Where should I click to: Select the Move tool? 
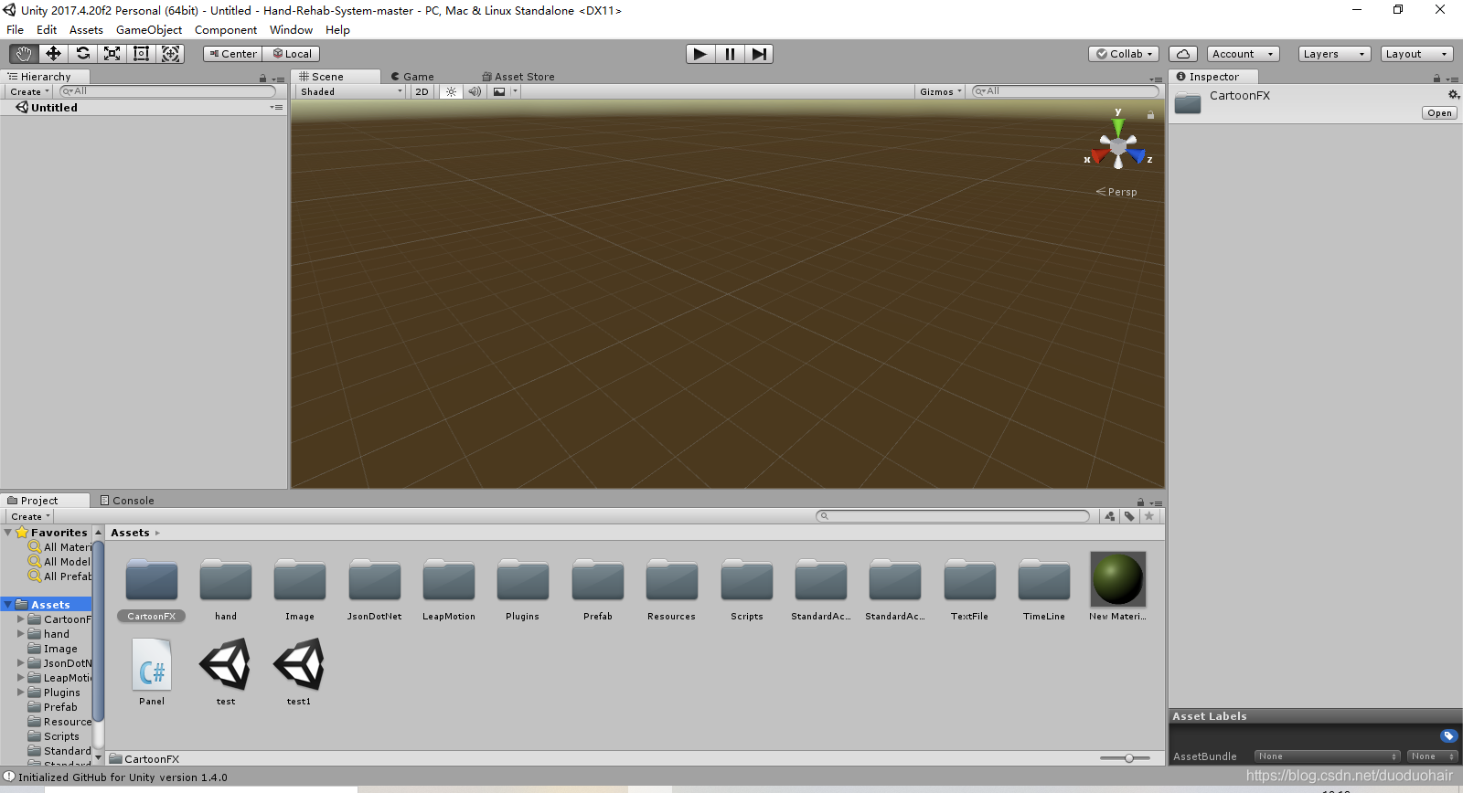point(53,54)
